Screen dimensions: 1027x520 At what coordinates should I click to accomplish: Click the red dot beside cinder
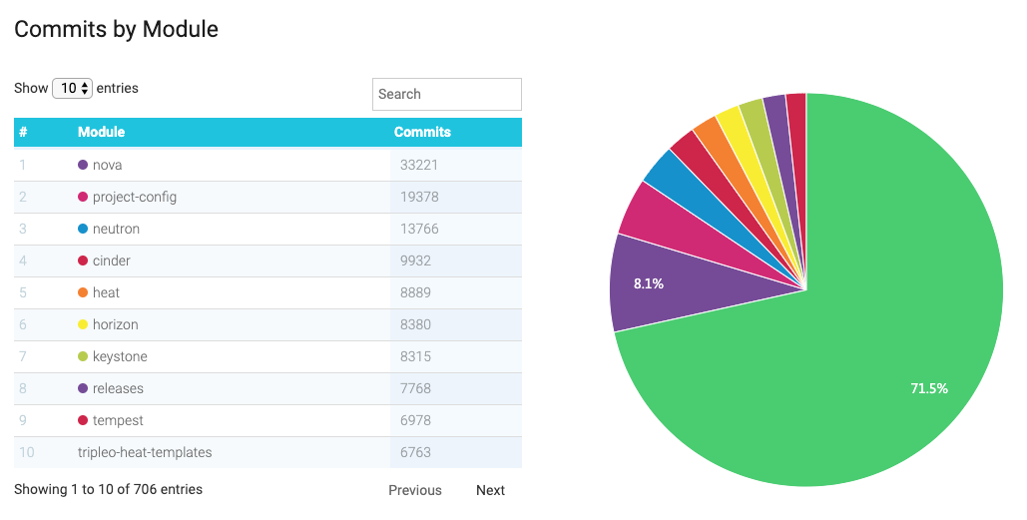point(83,260)
